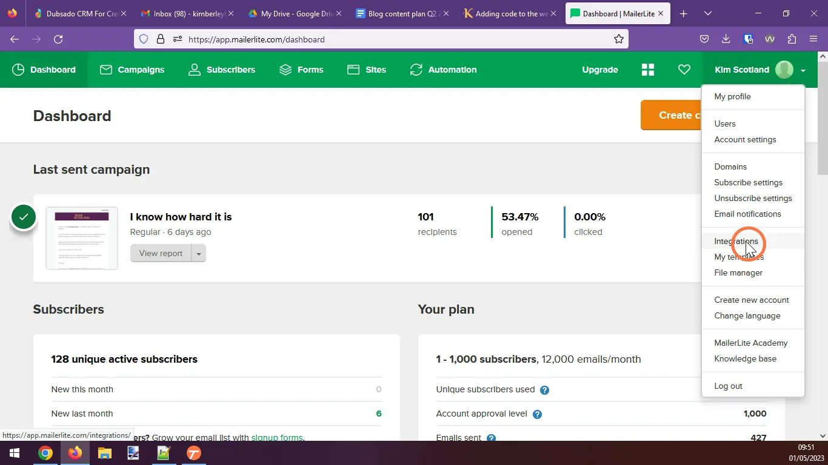
Task: Bookmark this page with the star icon
Action: tap(619, 39)
